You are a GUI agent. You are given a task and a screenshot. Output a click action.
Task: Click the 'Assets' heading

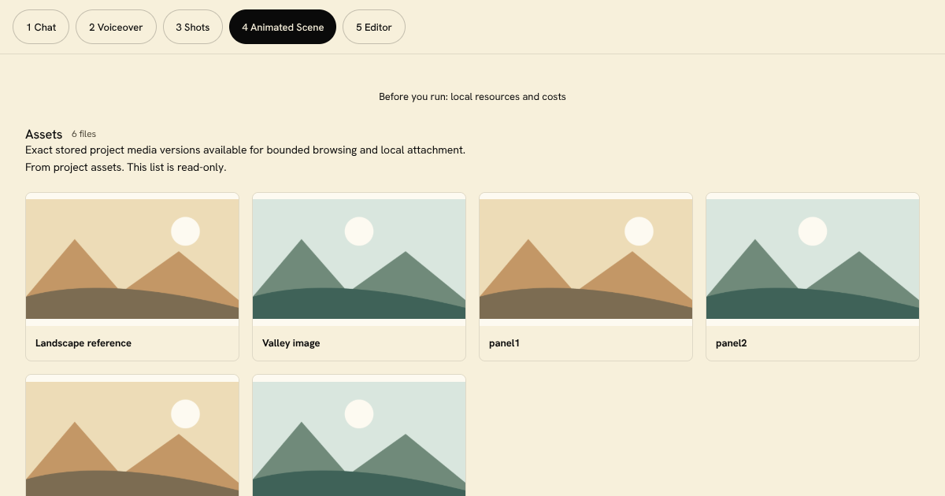[44, 134]
